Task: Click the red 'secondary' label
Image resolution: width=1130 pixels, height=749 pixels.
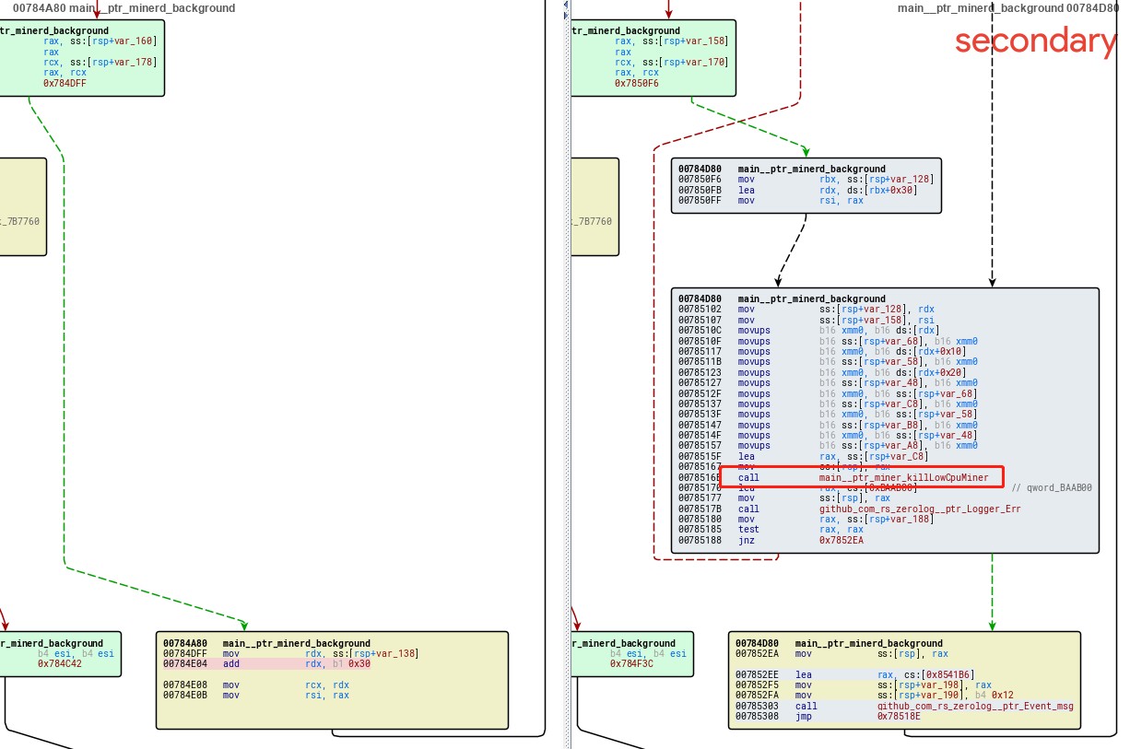Action: 1034,41
